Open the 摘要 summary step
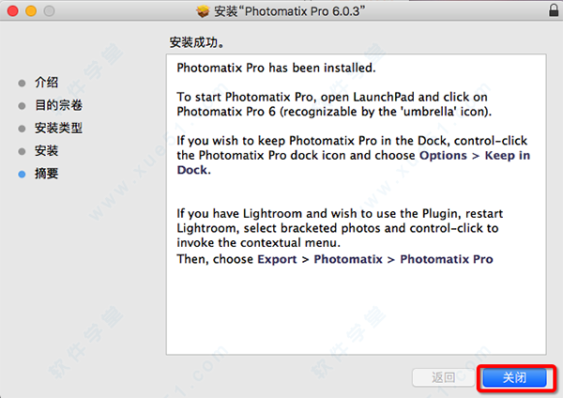Viewport: 563px width, 398px height. coord(47,175)
